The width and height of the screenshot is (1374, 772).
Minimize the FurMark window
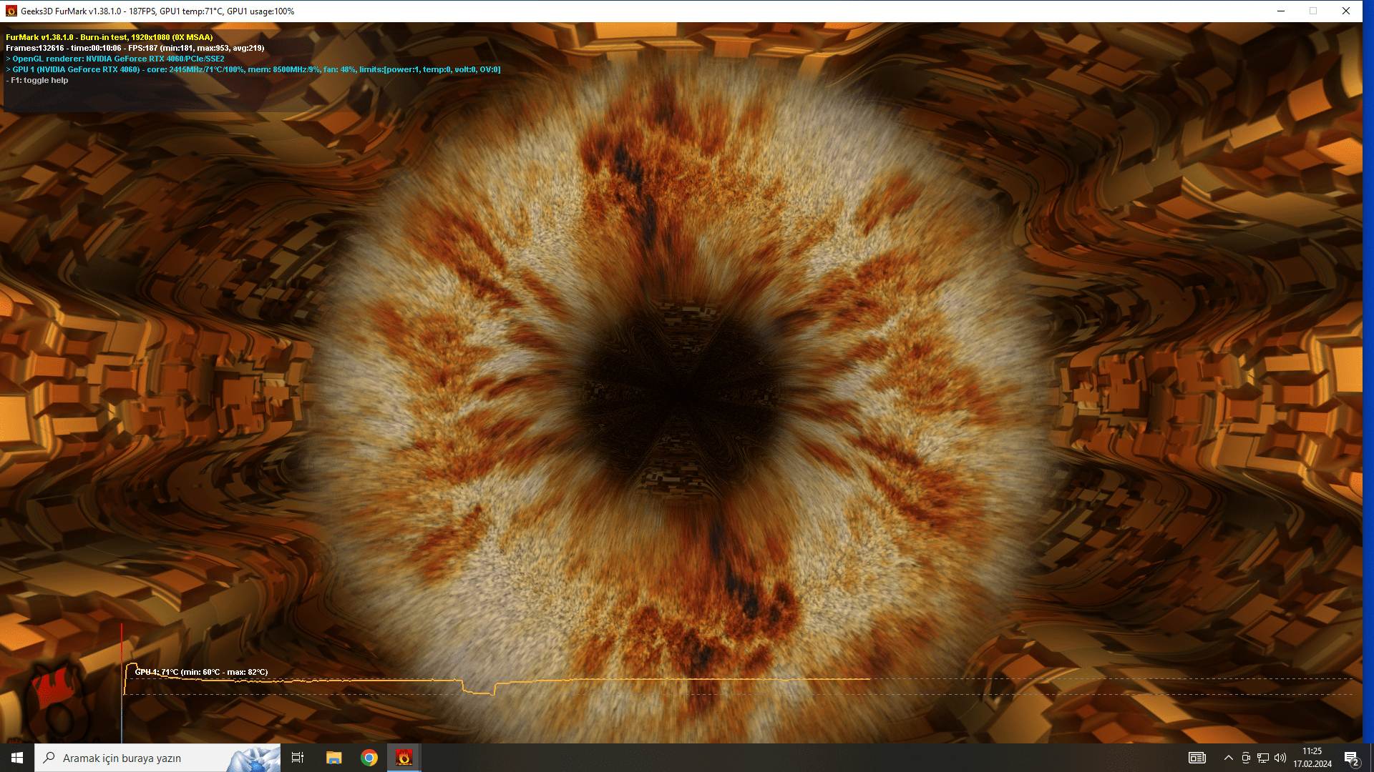click(x=1281, y=11)
